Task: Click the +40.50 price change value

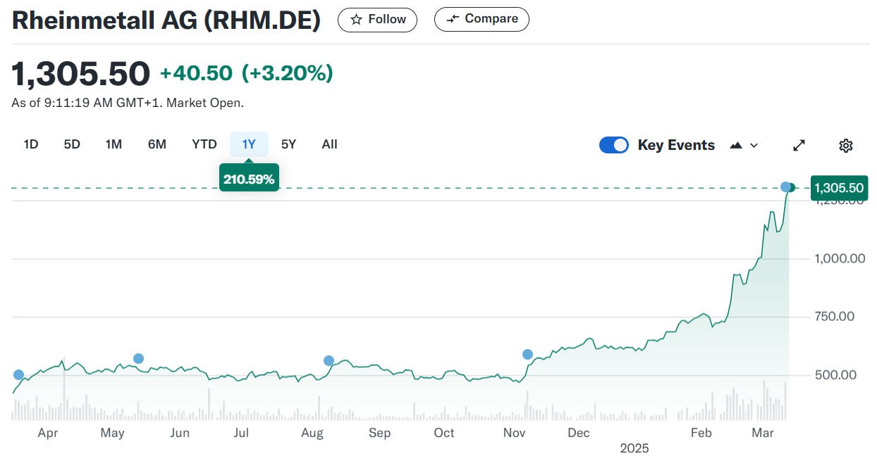Action: (x=196, y=73)
